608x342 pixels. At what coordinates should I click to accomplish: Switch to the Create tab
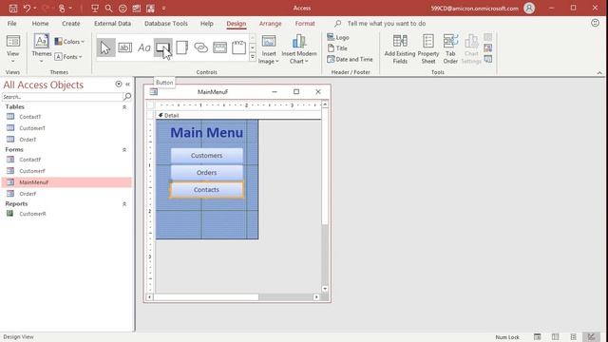[x=71, y=24]
